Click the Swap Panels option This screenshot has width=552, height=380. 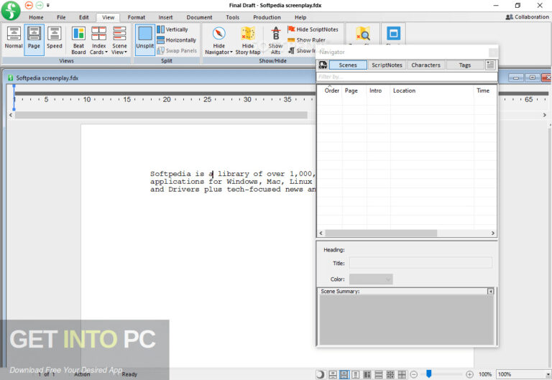177,51
